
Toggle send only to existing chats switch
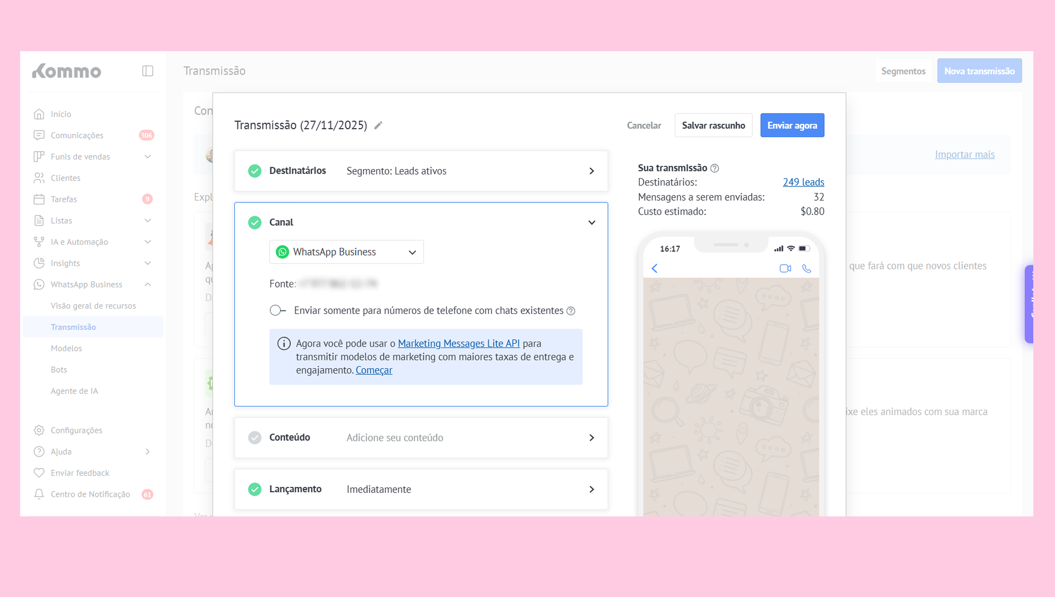point(277,311)
